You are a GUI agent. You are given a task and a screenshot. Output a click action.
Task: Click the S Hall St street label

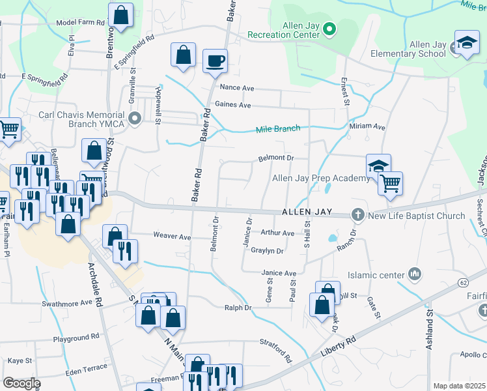307,235
